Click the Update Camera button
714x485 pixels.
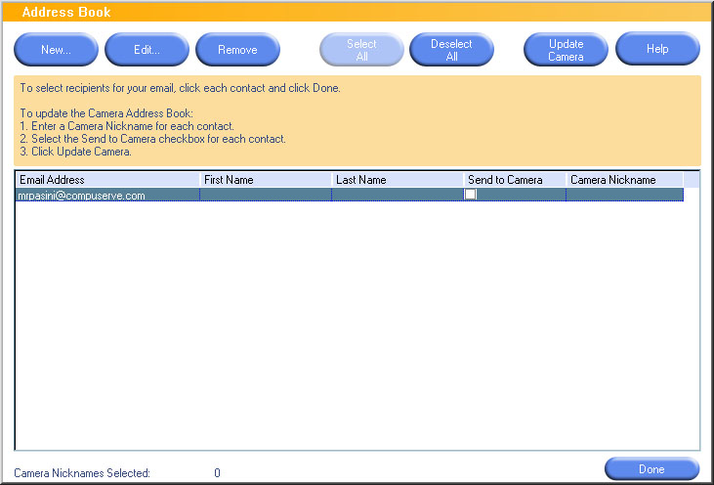(566, 50)
